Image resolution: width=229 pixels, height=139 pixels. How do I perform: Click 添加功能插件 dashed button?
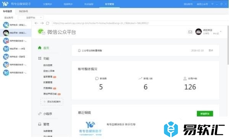tap(52, 102)
